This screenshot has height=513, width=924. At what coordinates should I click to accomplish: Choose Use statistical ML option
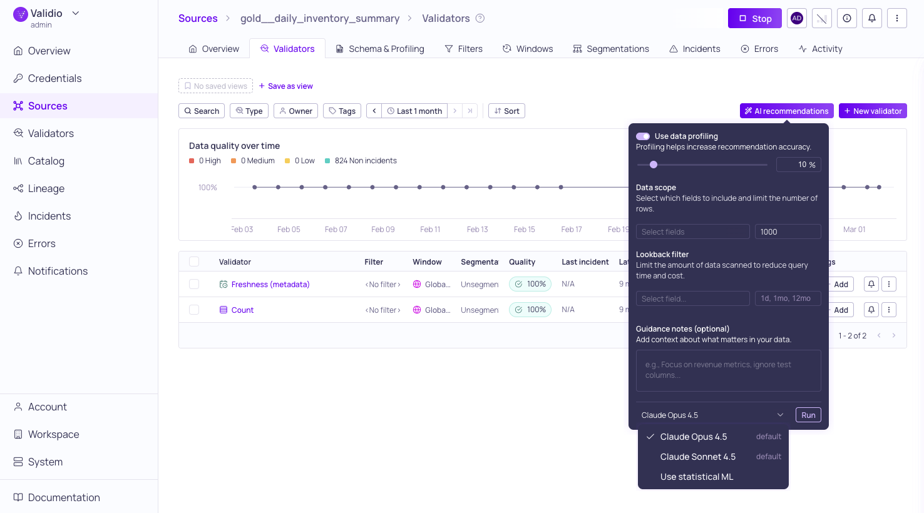point(713,477)
